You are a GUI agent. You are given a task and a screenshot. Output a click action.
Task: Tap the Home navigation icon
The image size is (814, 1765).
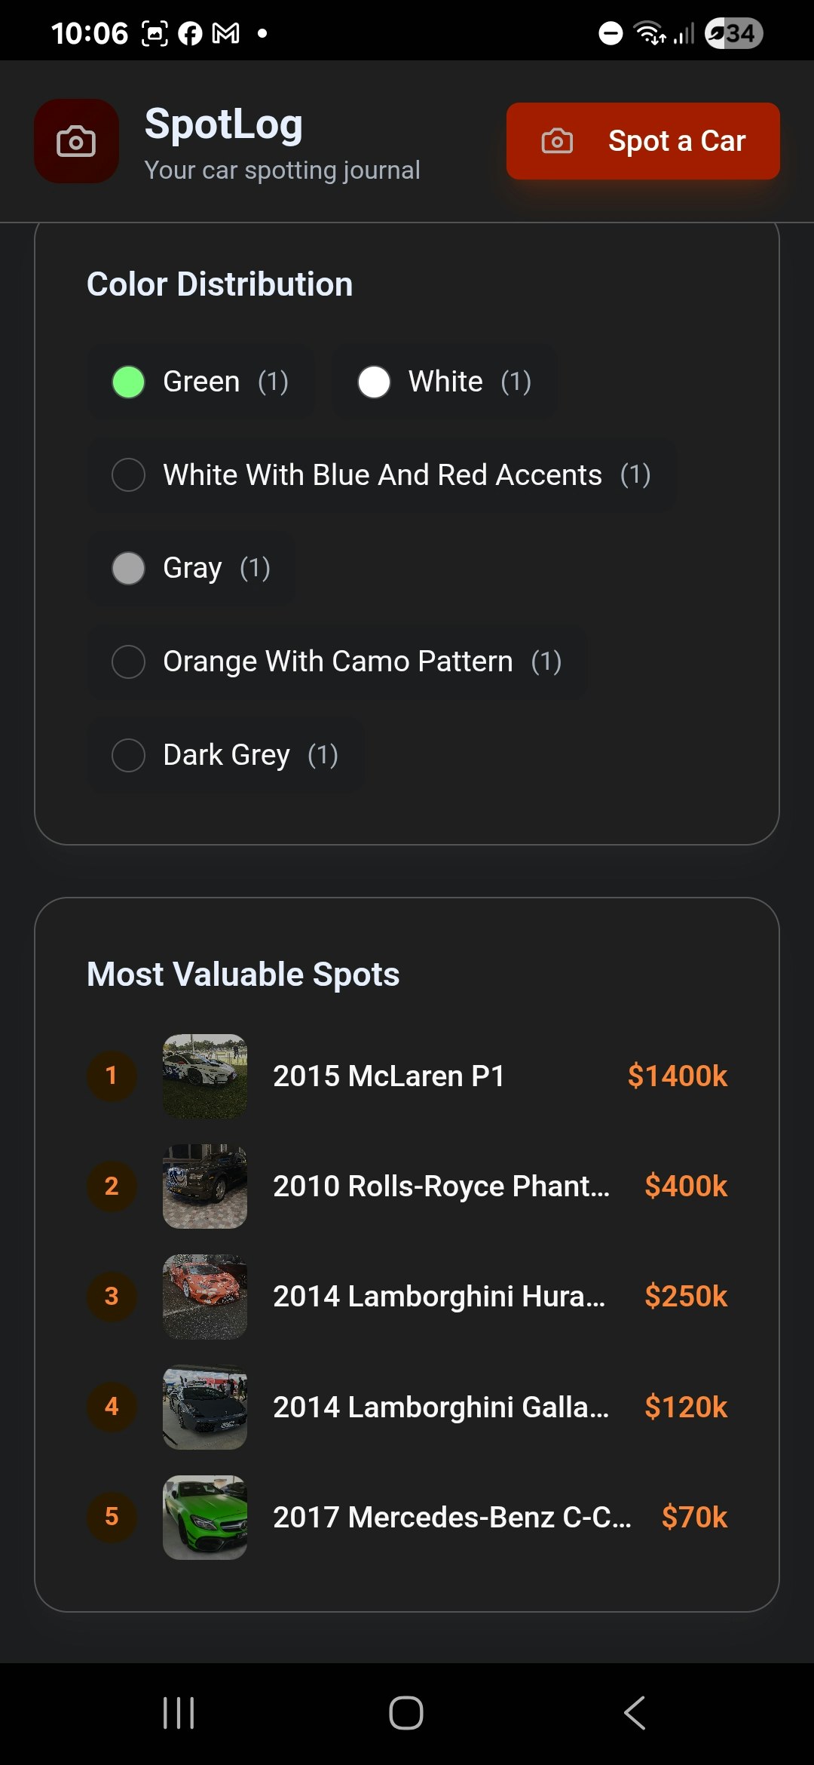(407, 1714)
